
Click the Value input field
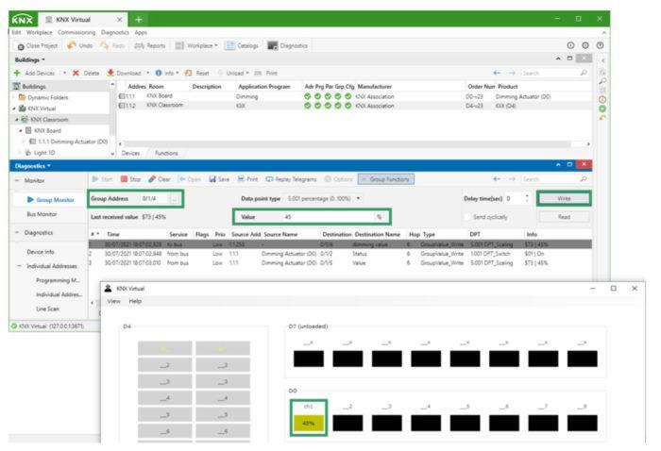tap(329, 217)
